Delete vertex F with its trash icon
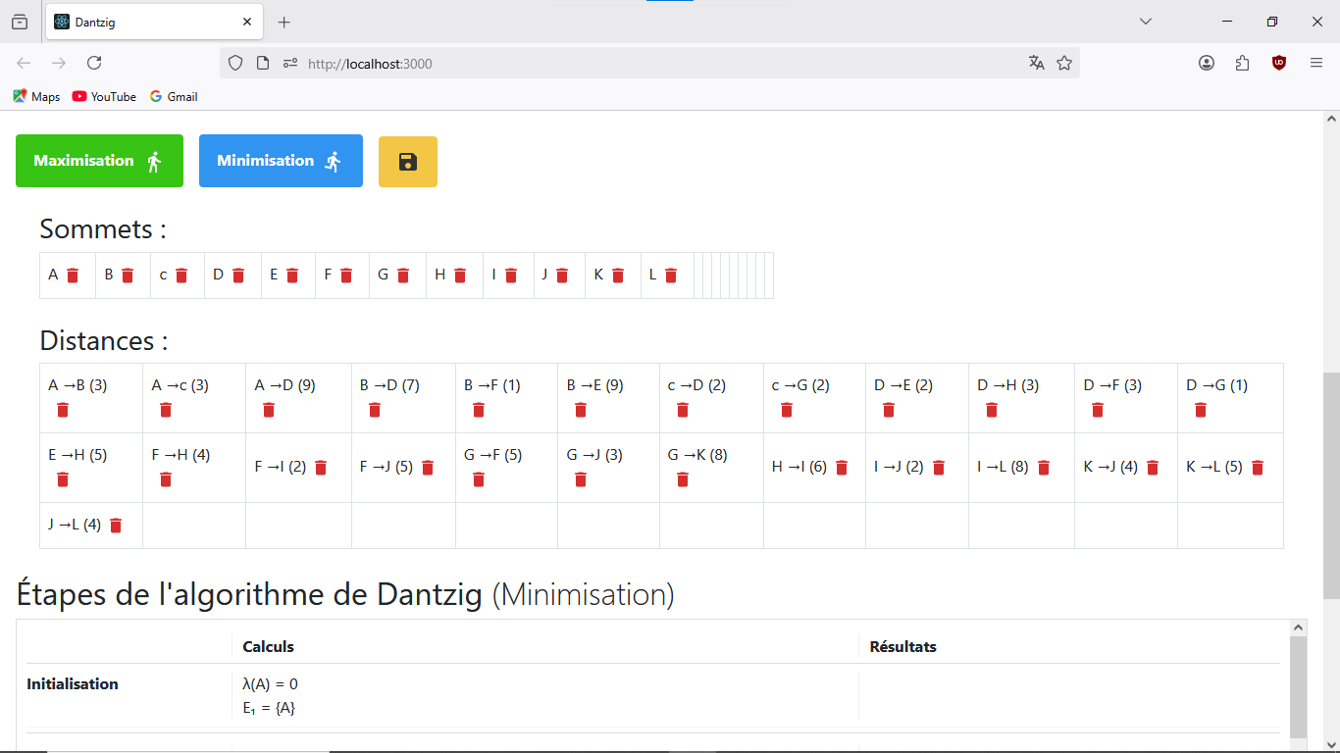Viewport: 1340px width, 753px height. (x=346, y=276)
